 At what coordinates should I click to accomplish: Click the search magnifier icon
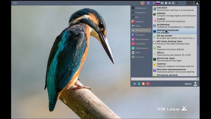(x=197, y=79)
